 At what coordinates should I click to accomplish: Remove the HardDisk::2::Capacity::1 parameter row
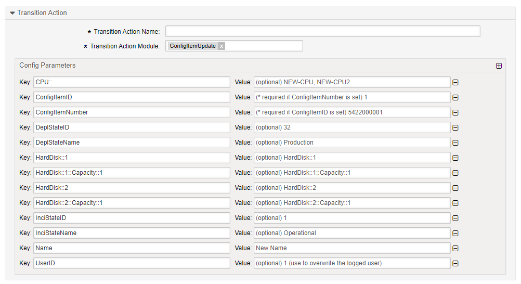(455, 203)
